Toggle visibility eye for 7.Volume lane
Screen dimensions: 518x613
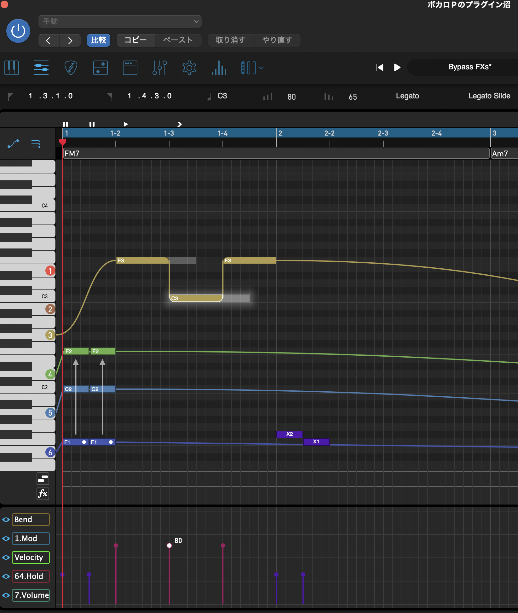pyautogui.click(x=6, y=595)
